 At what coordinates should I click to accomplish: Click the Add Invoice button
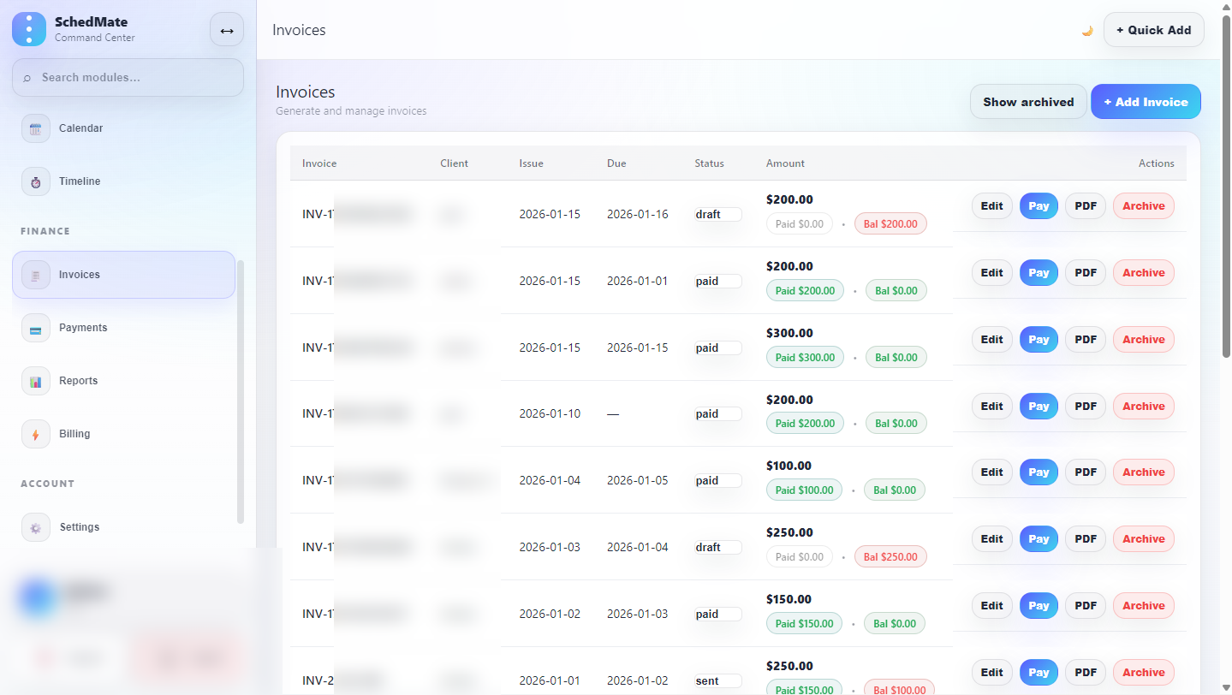tap(1145, 101)
